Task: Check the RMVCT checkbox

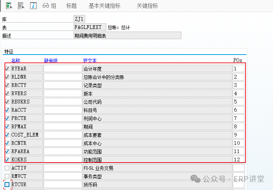Action: click(7, 176)
